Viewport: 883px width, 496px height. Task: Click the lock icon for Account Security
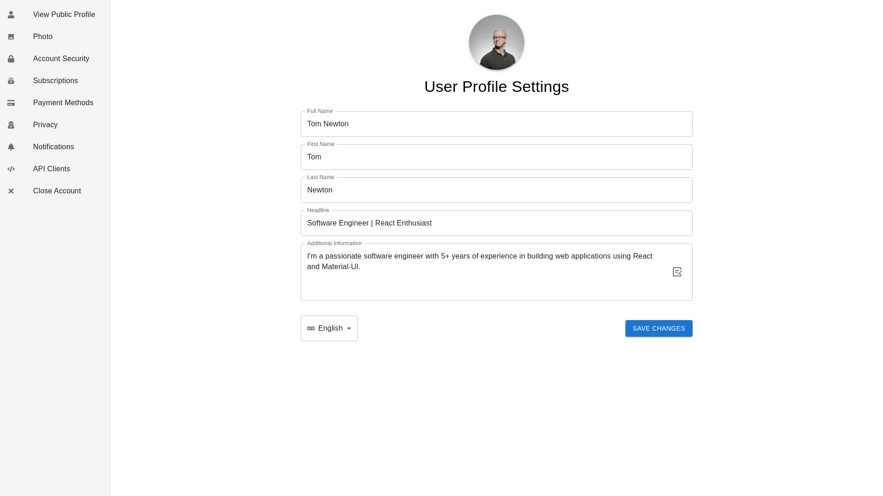pos(11,59)
